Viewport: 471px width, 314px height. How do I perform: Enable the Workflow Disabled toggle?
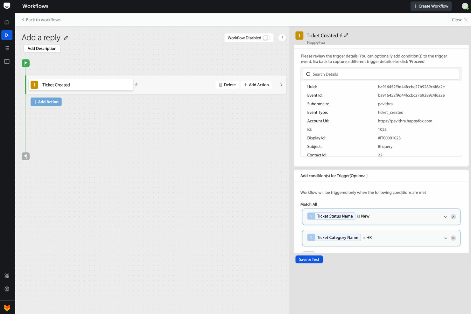tap(266, 38)
